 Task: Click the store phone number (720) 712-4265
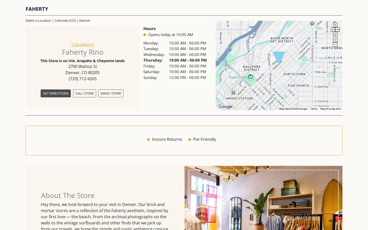point(83,79)
